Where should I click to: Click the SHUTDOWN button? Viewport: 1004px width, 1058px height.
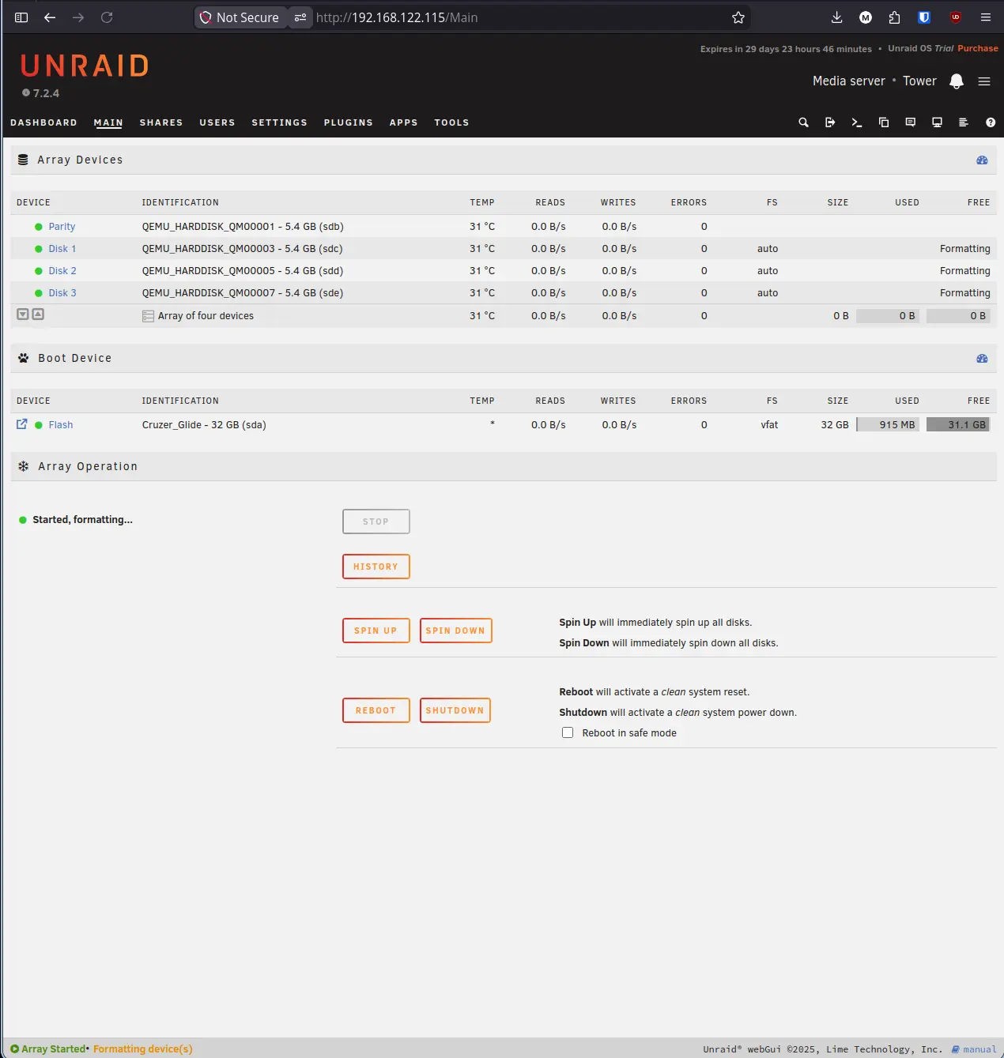[x=455, y=710]
